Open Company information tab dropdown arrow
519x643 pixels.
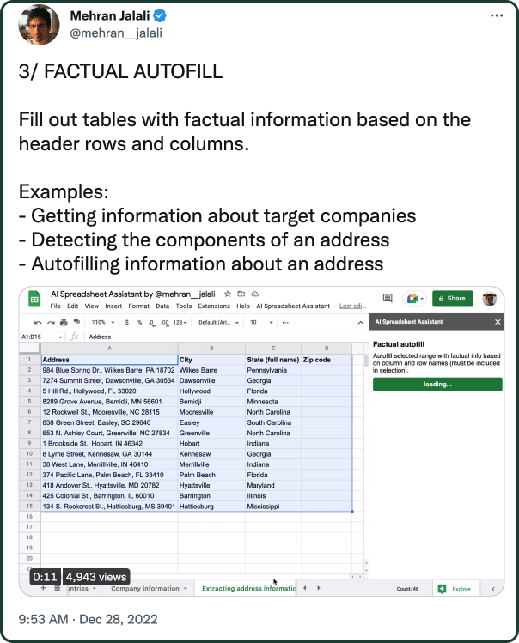(x=186, y=588)
